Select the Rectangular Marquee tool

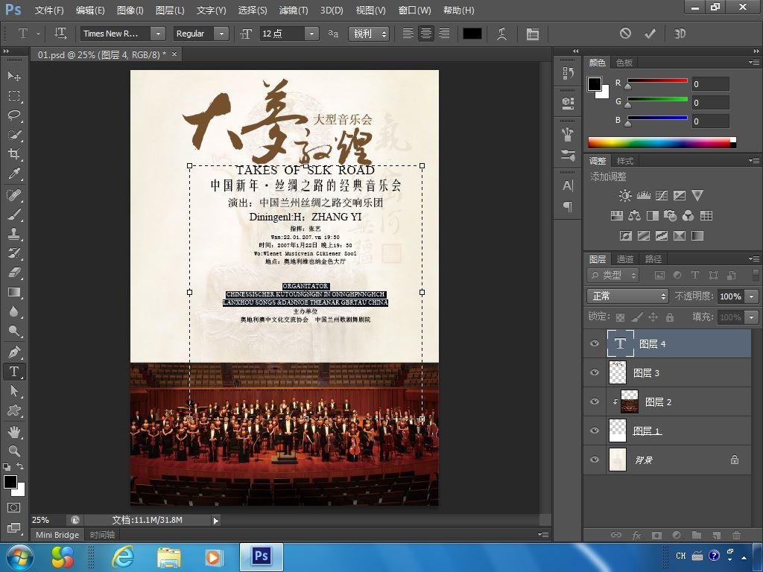pos(14,96)
